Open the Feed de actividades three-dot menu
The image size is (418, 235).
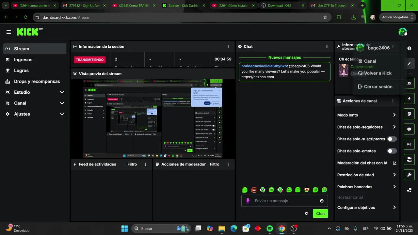(146, 164)
